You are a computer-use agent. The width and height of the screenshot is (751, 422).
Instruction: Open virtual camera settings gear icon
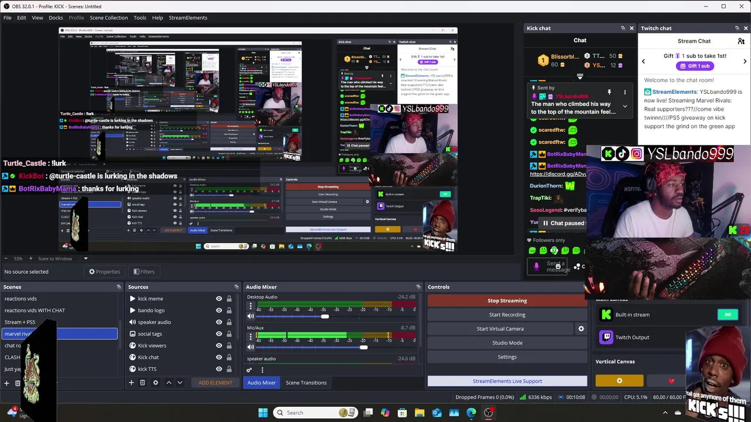tap(581, 329)
